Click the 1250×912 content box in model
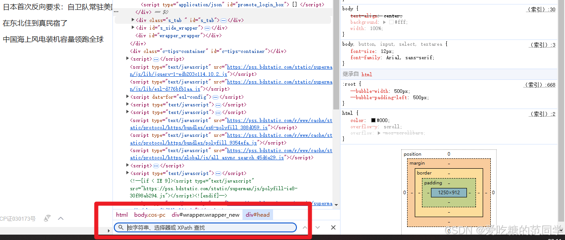 tap(448, 192)
